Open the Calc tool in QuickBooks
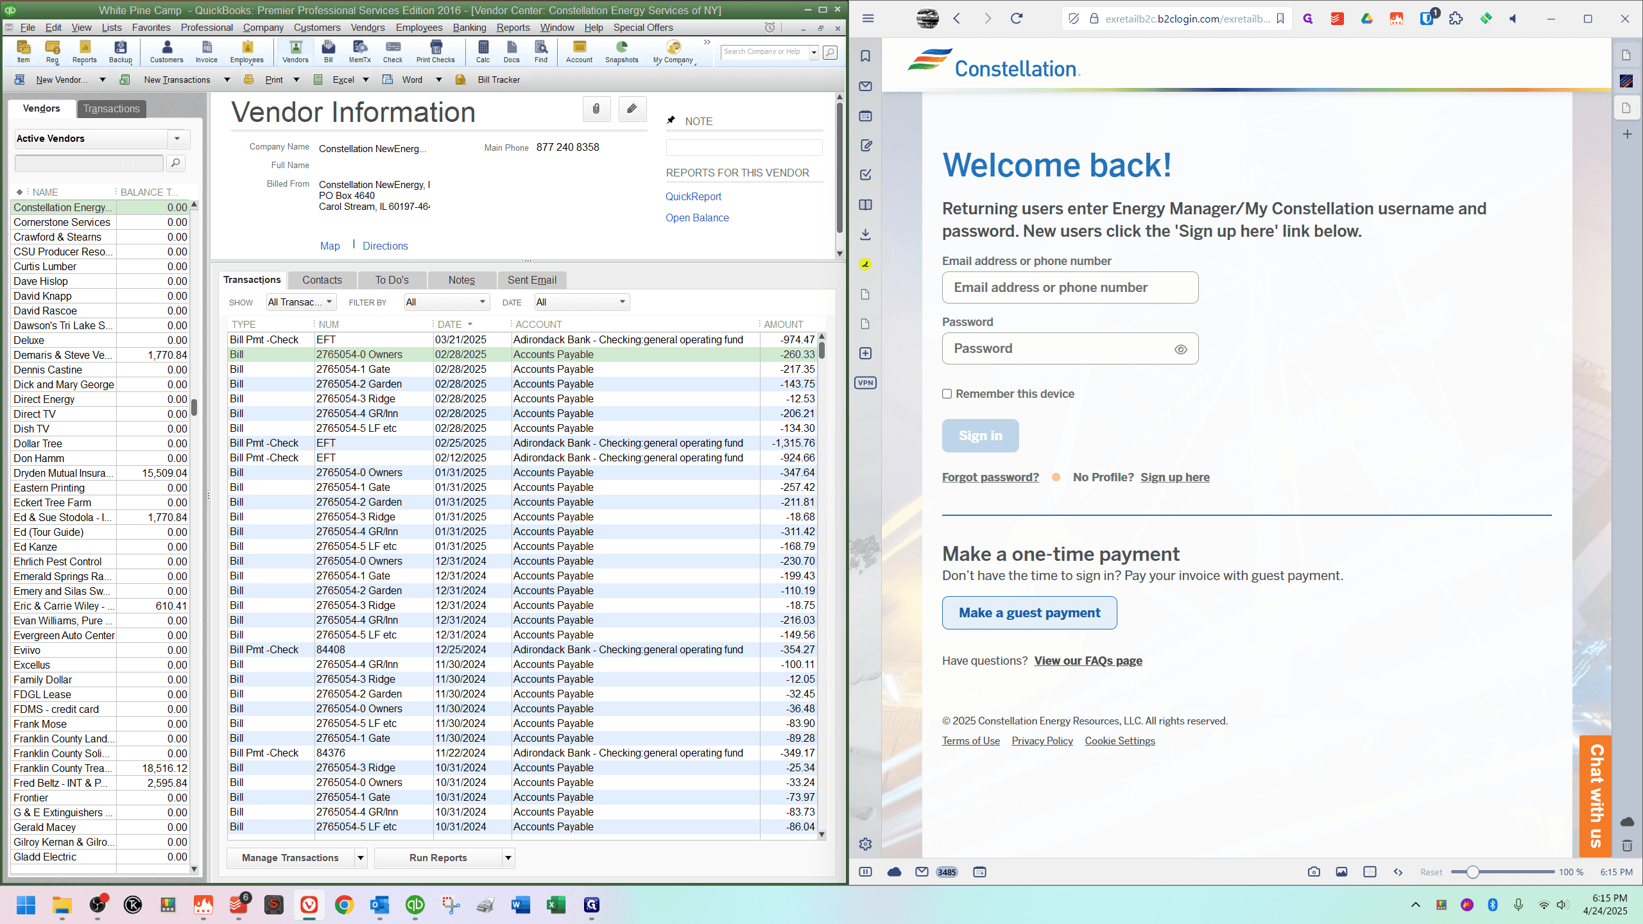 click(x=483, y=51)
